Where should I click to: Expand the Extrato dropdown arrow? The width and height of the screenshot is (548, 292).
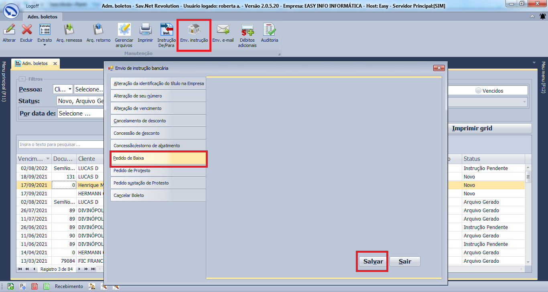coord(45,45)
